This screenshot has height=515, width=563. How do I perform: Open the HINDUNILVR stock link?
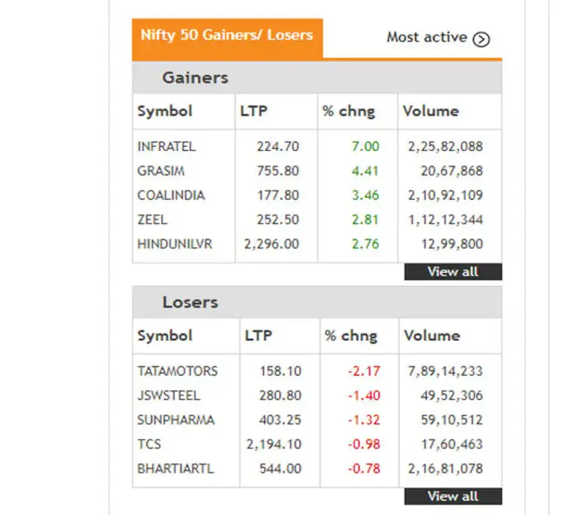[x=175, y=243]
